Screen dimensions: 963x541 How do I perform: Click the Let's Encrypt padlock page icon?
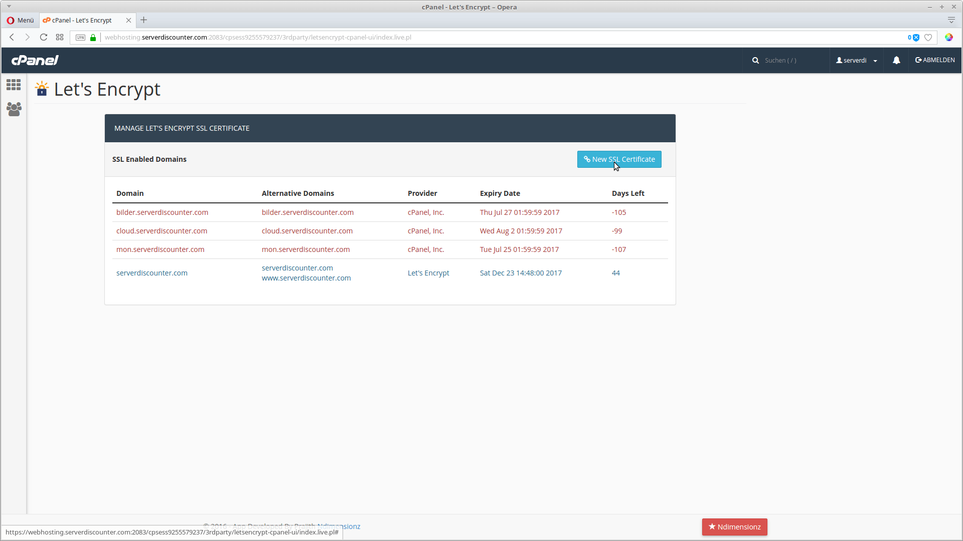click(42, 89)
